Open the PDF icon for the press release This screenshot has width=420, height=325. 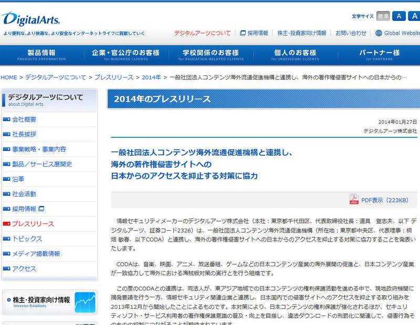354,200
